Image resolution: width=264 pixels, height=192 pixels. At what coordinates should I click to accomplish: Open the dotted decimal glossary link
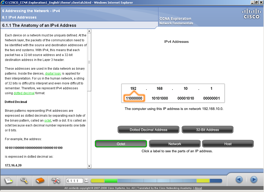click(24, 93)
